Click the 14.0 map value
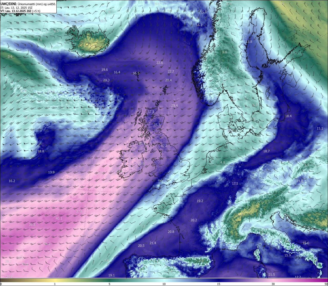Viewport: 328px width, 286px height. (300, 181)
